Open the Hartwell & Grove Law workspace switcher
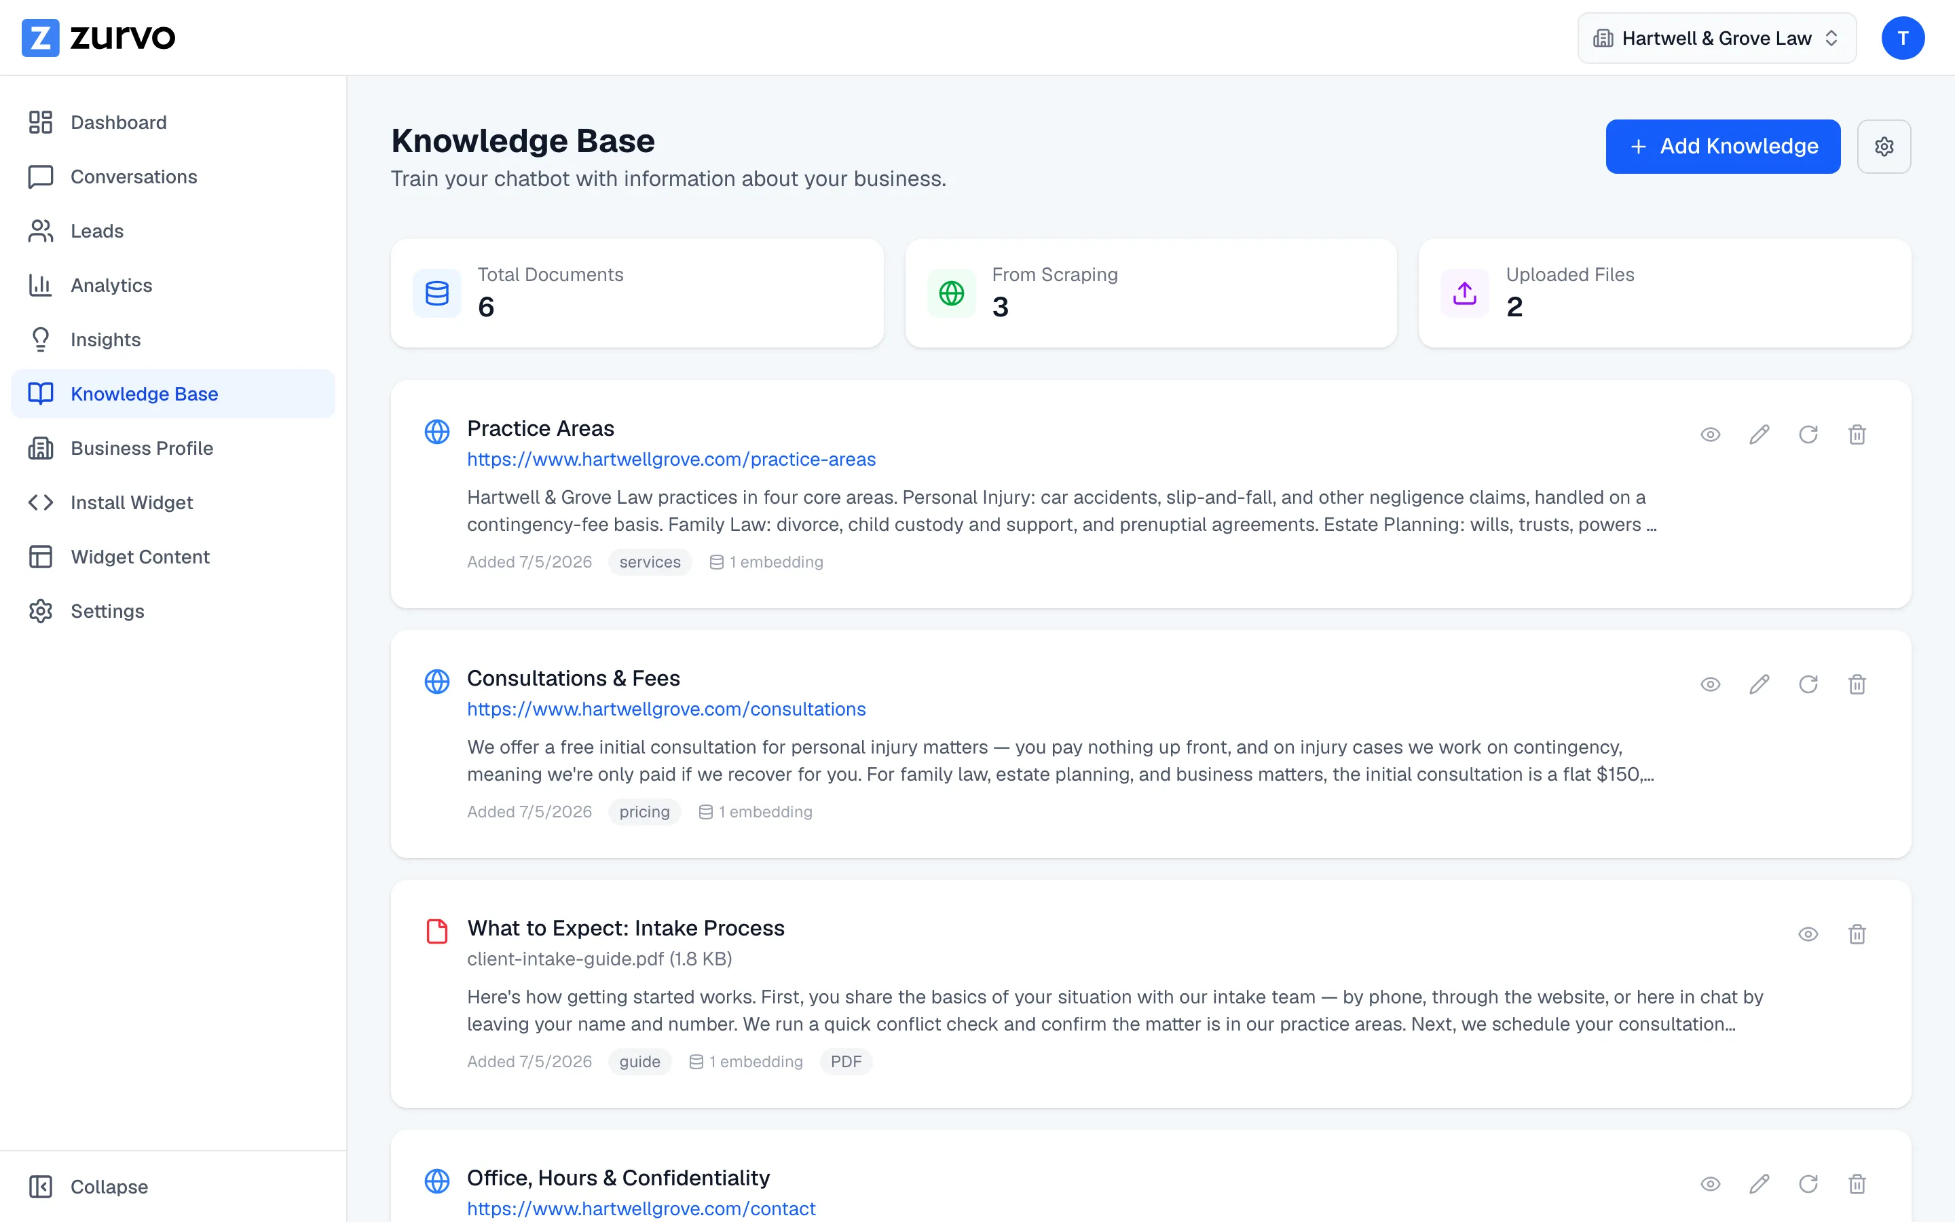This screenshot has width=1955, height=1222. 1717,38
